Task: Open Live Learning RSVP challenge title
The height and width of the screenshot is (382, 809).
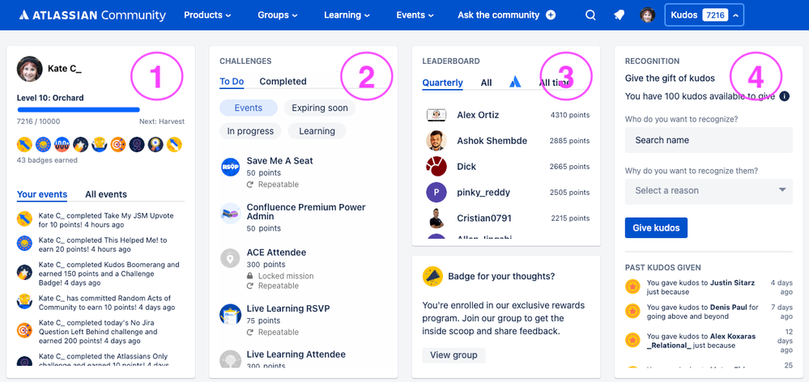Action: pyautogui.click(x=288, y=309)
